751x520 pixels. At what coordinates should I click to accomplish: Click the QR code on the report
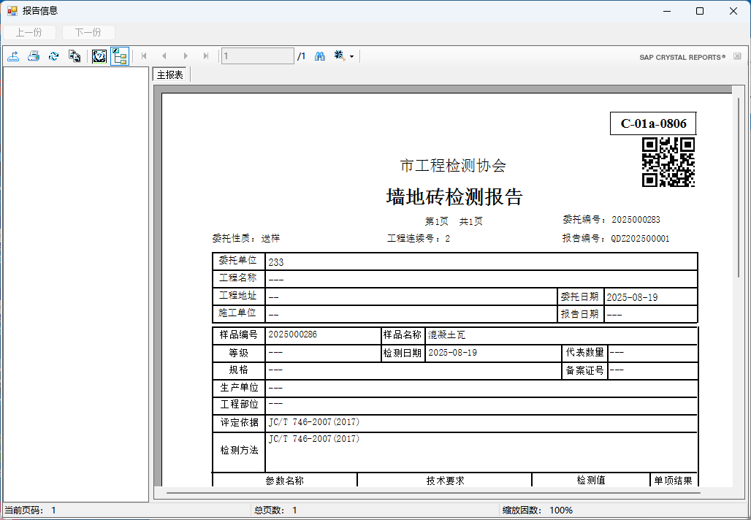(668, 162)
